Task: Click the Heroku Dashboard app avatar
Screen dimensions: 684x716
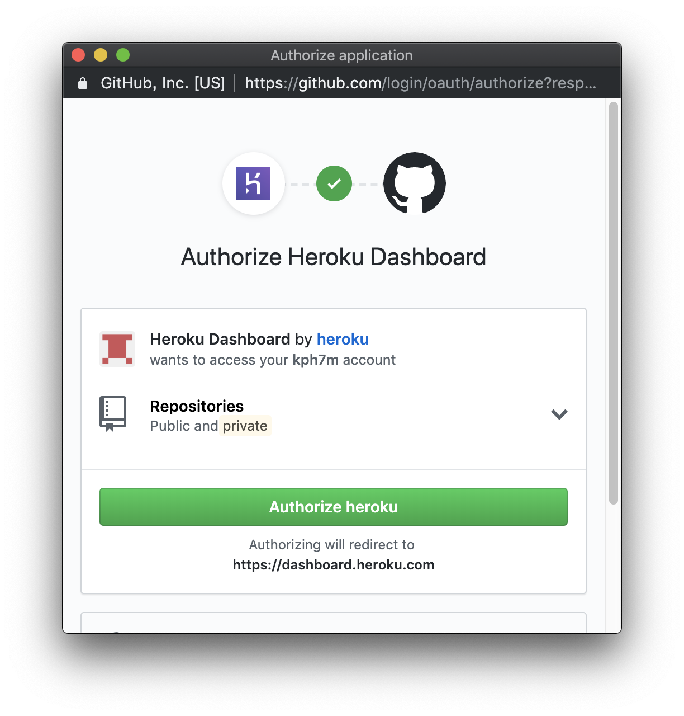Action: (117, 349)
